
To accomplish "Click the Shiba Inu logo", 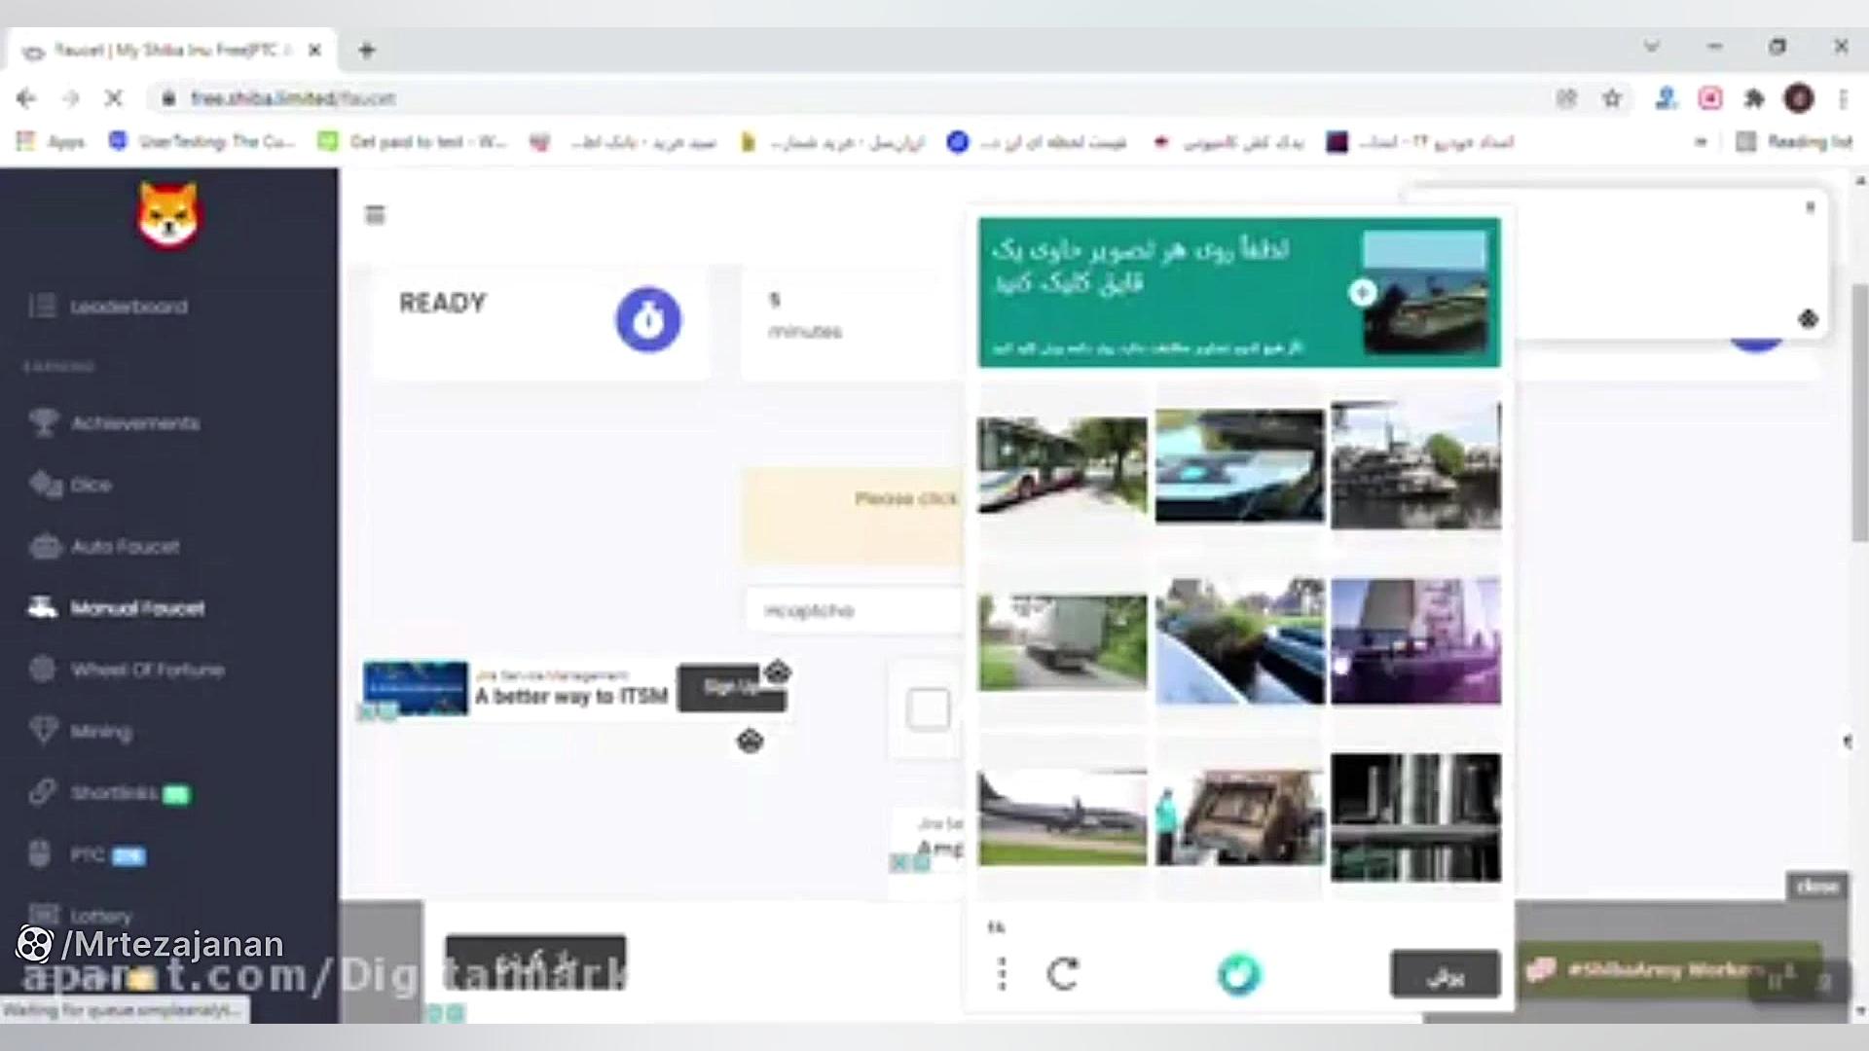I will (x=168, y=216).
